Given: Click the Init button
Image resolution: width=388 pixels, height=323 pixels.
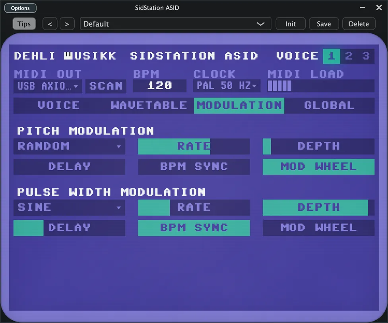Looking at the screenshot, I should coord(291,24).
